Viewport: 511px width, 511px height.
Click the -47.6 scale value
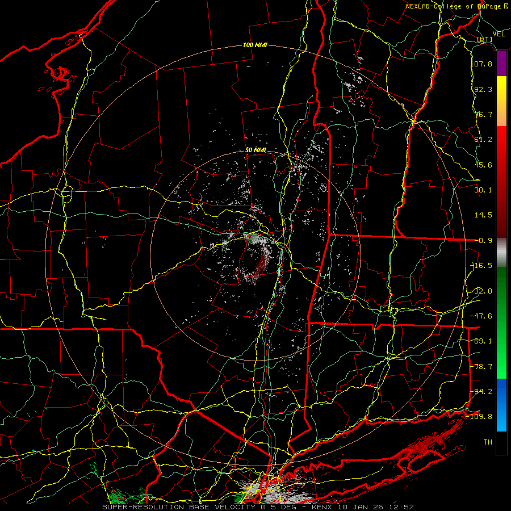[482, 316]
